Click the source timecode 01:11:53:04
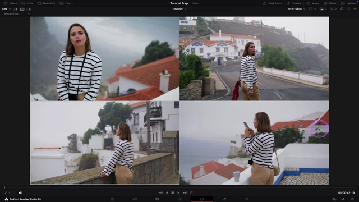Viewport: 359px width, 202px height. [295, 9]
